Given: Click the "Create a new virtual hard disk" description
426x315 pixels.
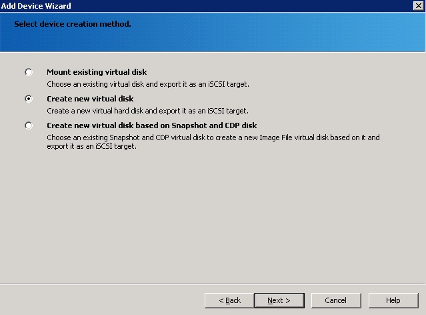Looking at the screenshot, I should (x=147, y=111).
